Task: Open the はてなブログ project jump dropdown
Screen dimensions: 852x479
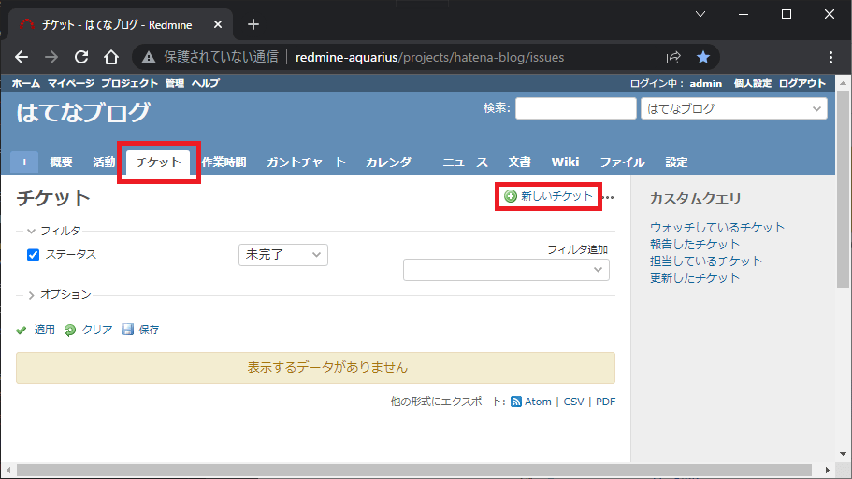Action: [x=734, y=108]
